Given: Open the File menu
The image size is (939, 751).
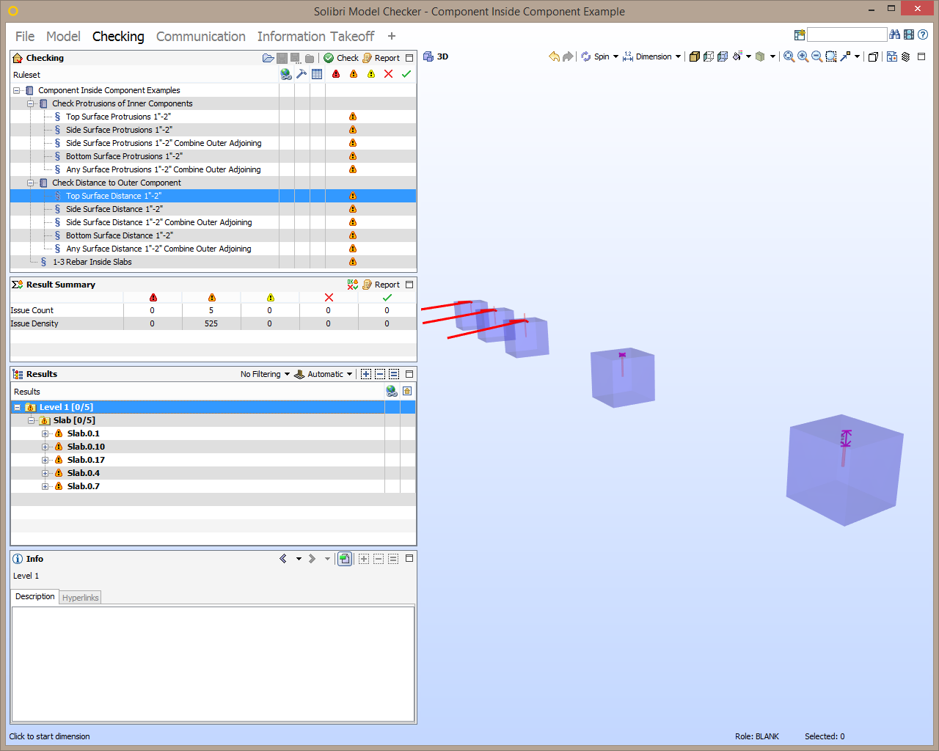Looking at the screenshot, I should [x=25, y=36].
